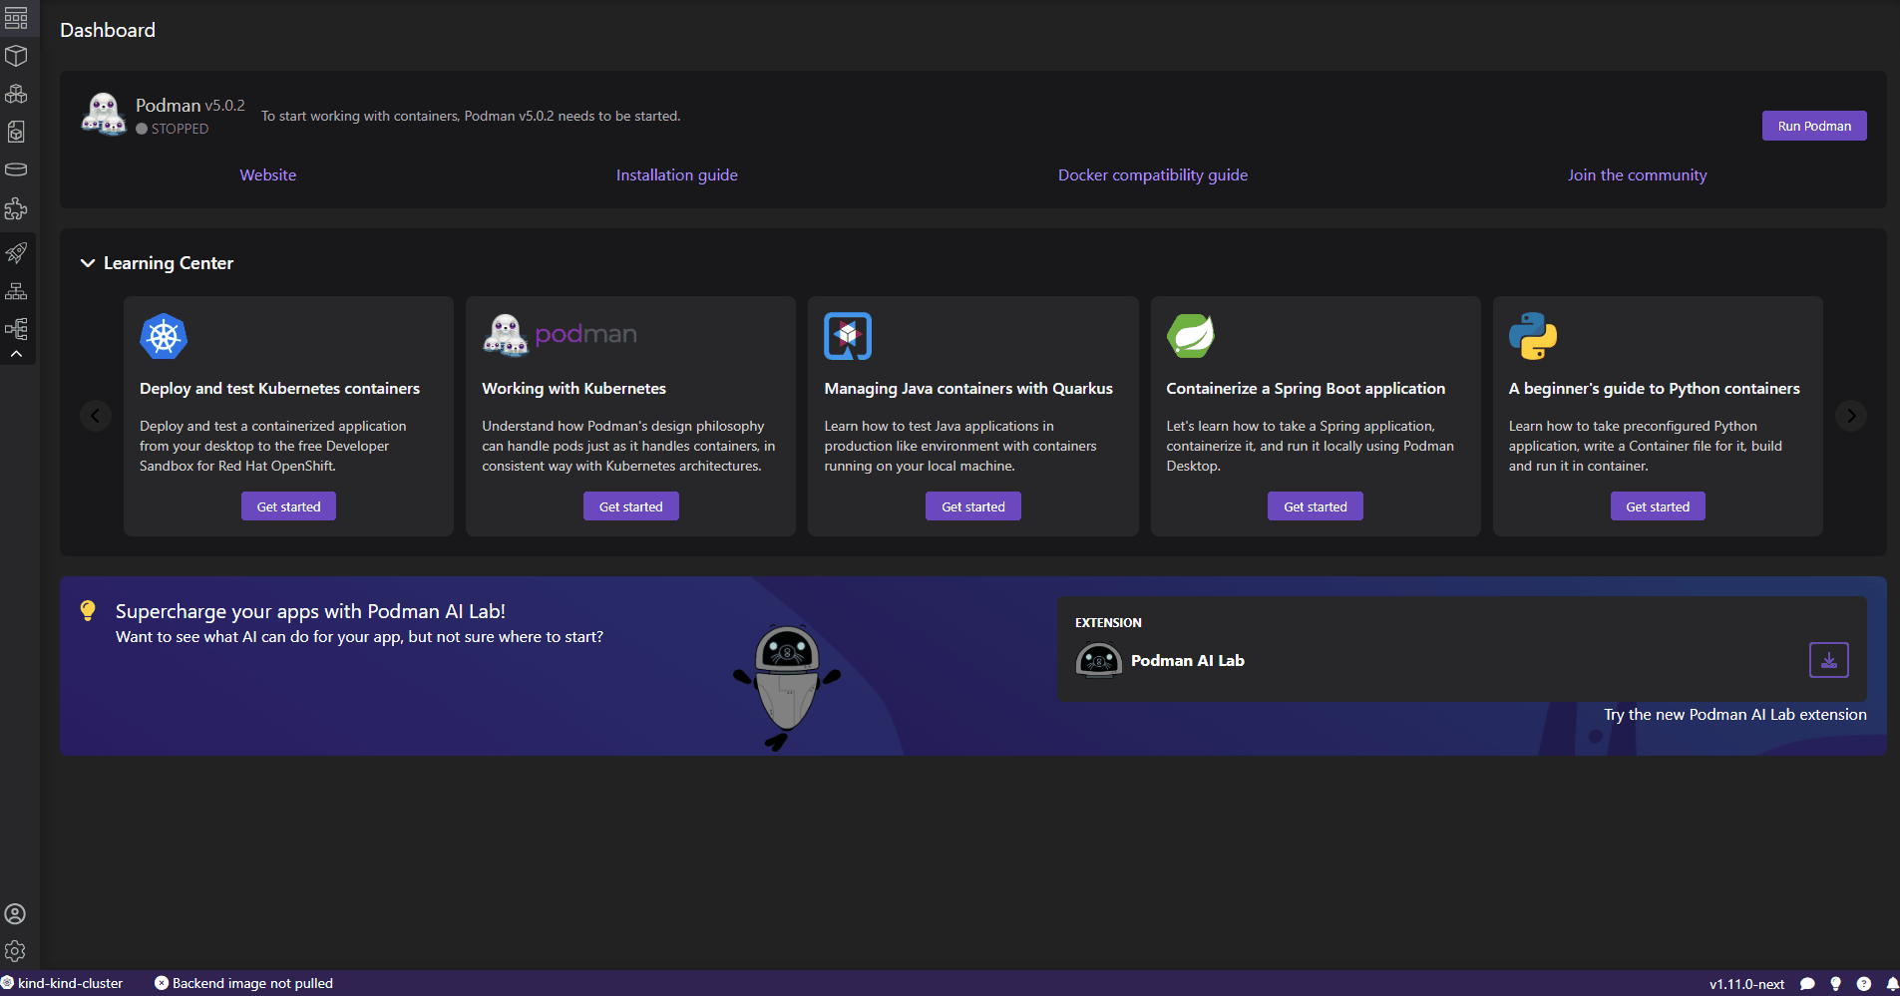The width and height of the screenshot is (1900, 996).
Task: Open the Containers sidebar icon
Action: (x=16, y=56)
